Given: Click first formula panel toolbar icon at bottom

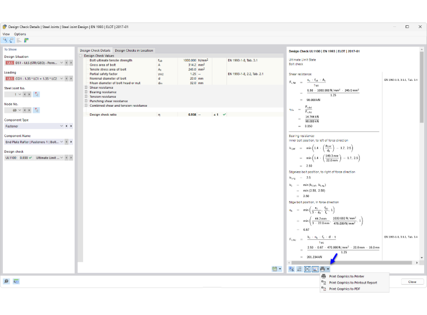Looking at the screenshot, I should [292, 269].
